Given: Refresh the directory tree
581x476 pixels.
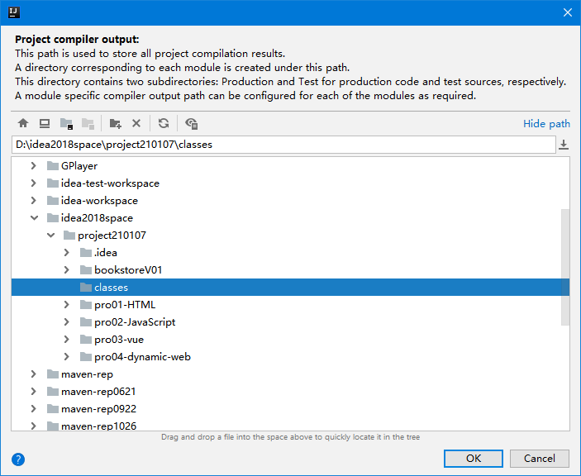Looking at the screenshot, I should (164, 123).
